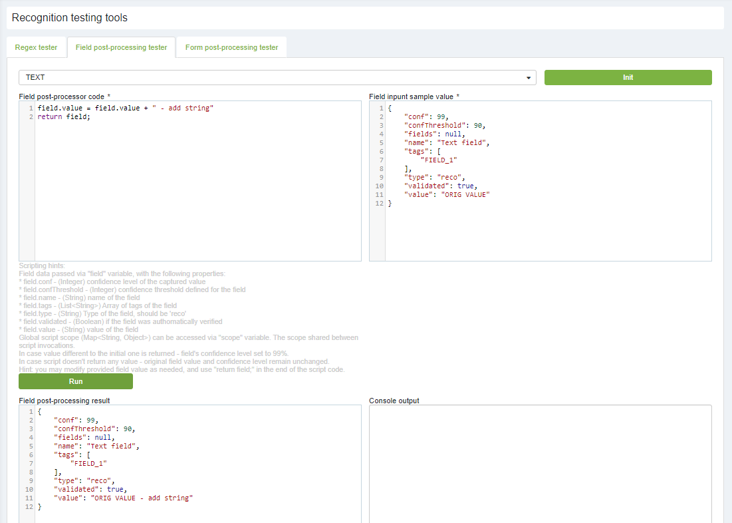Viewport: 732px width, 523px height.
Task: Click the "confThreshold": 90 line in result
Action: pos(95,429)
